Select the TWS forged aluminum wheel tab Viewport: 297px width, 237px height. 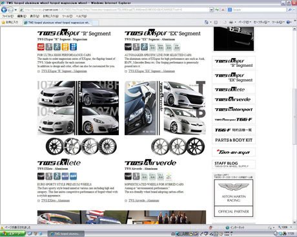click(x=57, y=23)
